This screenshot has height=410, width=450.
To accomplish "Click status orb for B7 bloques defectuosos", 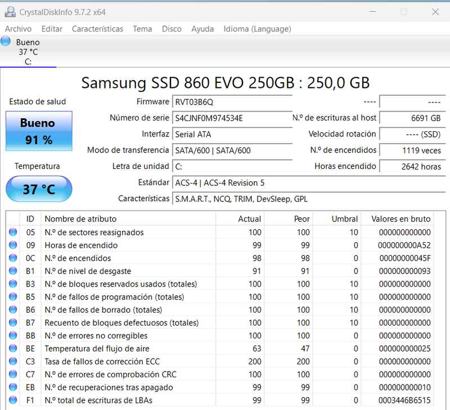I will tap(13, 322).
